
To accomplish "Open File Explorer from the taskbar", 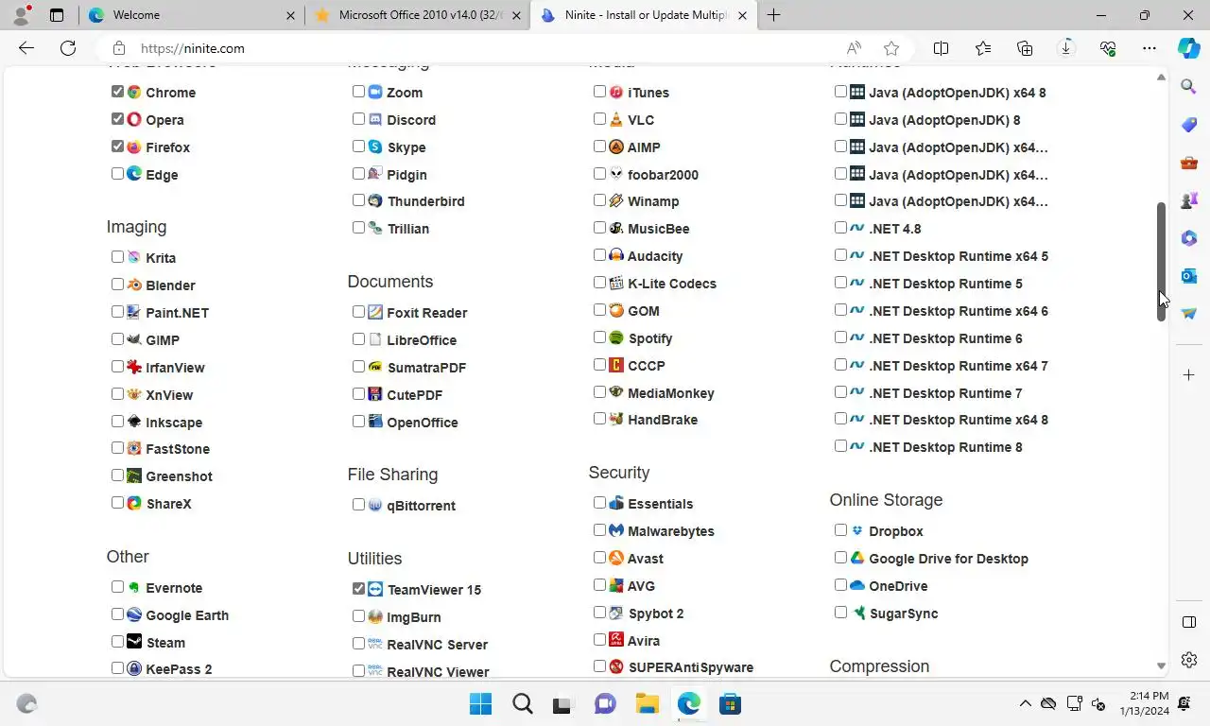I will (647, 703).
